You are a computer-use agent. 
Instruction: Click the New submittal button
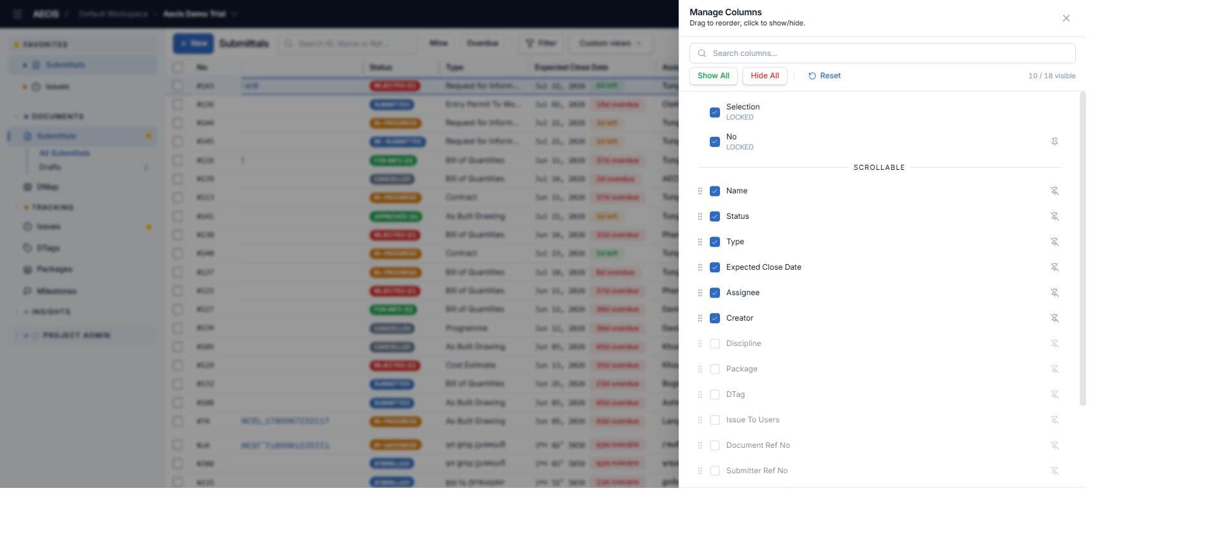click(194, 43)
